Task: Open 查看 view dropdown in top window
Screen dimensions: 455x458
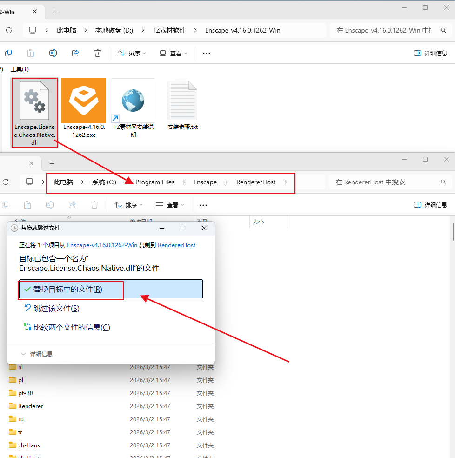Action: coord(173,53)
